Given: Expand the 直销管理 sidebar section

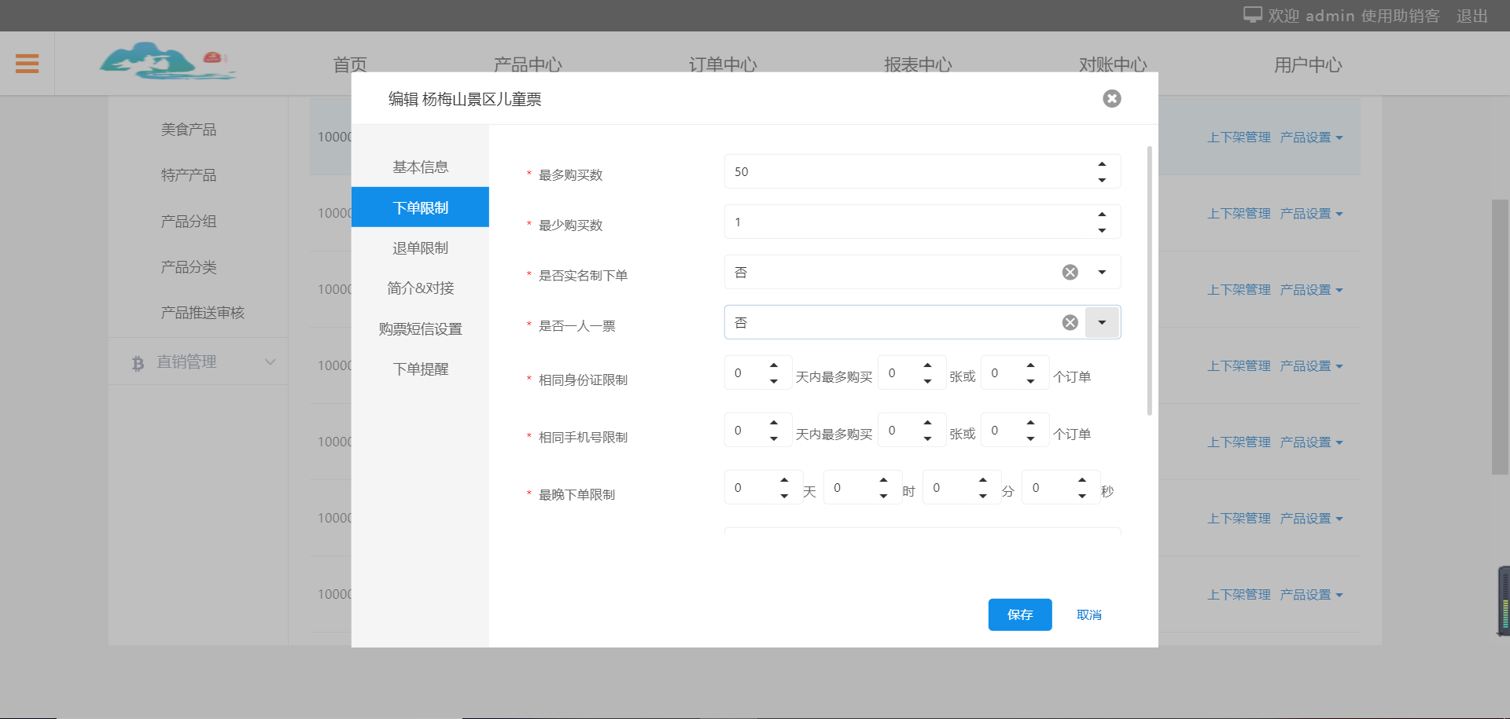Looking at the screenshot, I should (270, 362).
